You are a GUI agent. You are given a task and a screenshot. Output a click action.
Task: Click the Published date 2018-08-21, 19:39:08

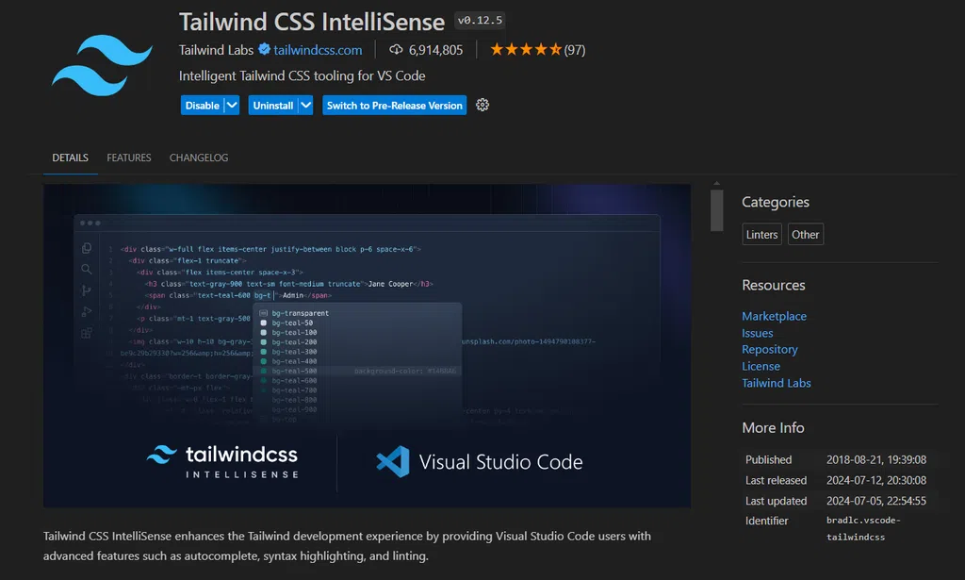pos(875,460)
